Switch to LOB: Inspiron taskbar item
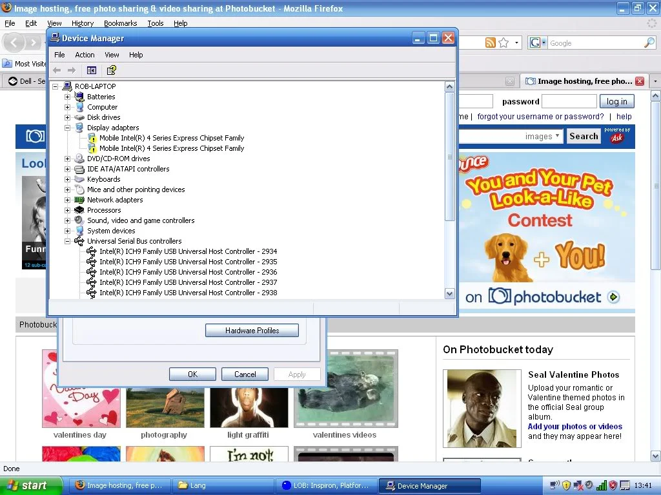 [x=326, y=485]
